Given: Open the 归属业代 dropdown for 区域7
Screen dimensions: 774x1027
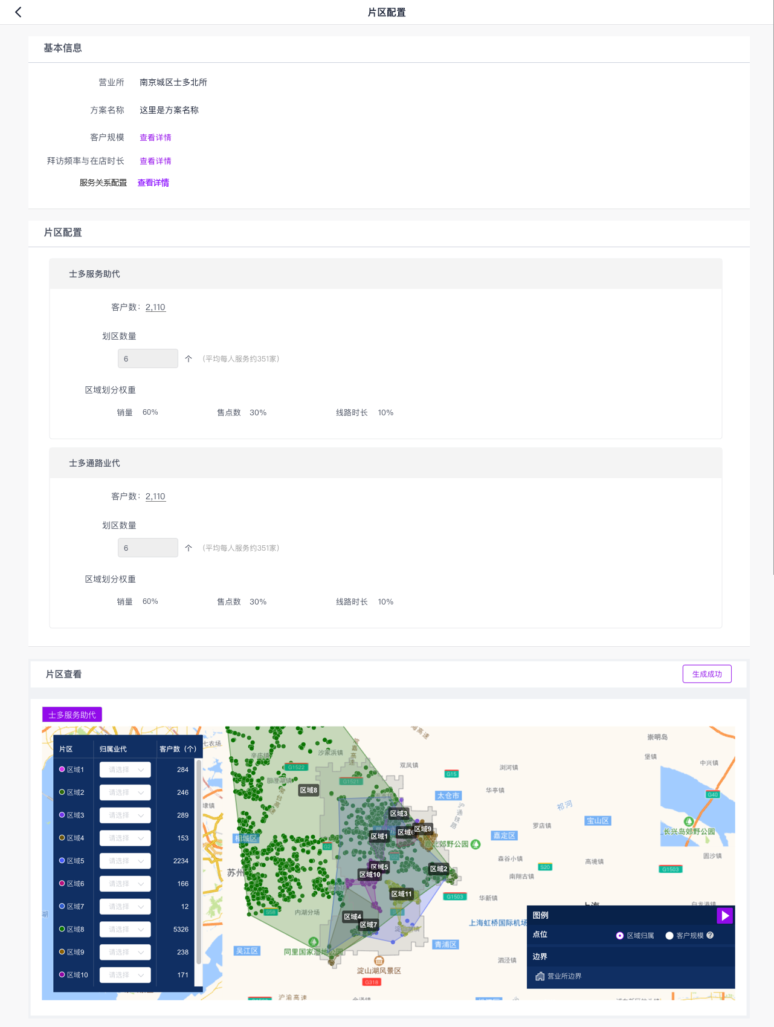Looking at the screenshot, I should [x=125, y=907].
